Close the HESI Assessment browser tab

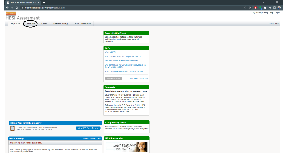tap(38, 3)
